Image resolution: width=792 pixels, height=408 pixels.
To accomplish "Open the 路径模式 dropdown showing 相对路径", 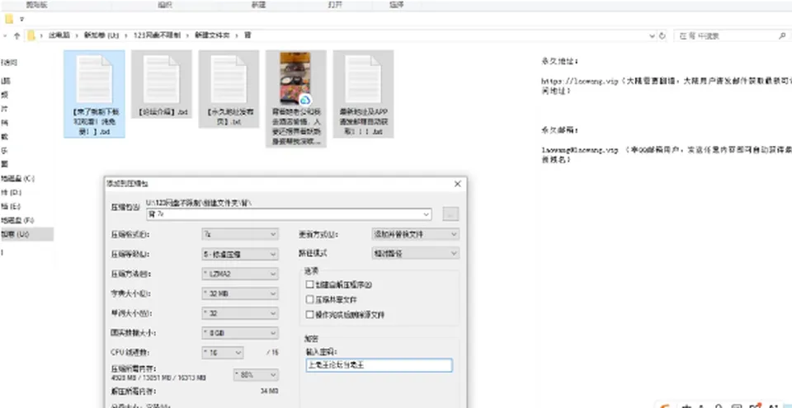I will click(415, 253).
